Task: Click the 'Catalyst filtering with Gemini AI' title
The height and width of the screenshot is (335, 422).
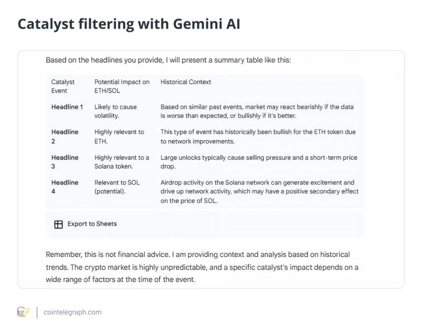Action: (x=129, y=24)
